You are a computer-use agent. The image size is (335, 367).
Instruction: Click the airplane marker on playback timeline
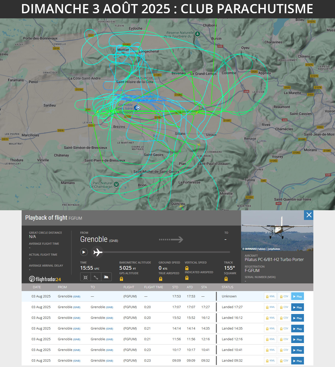coord(98,252)
